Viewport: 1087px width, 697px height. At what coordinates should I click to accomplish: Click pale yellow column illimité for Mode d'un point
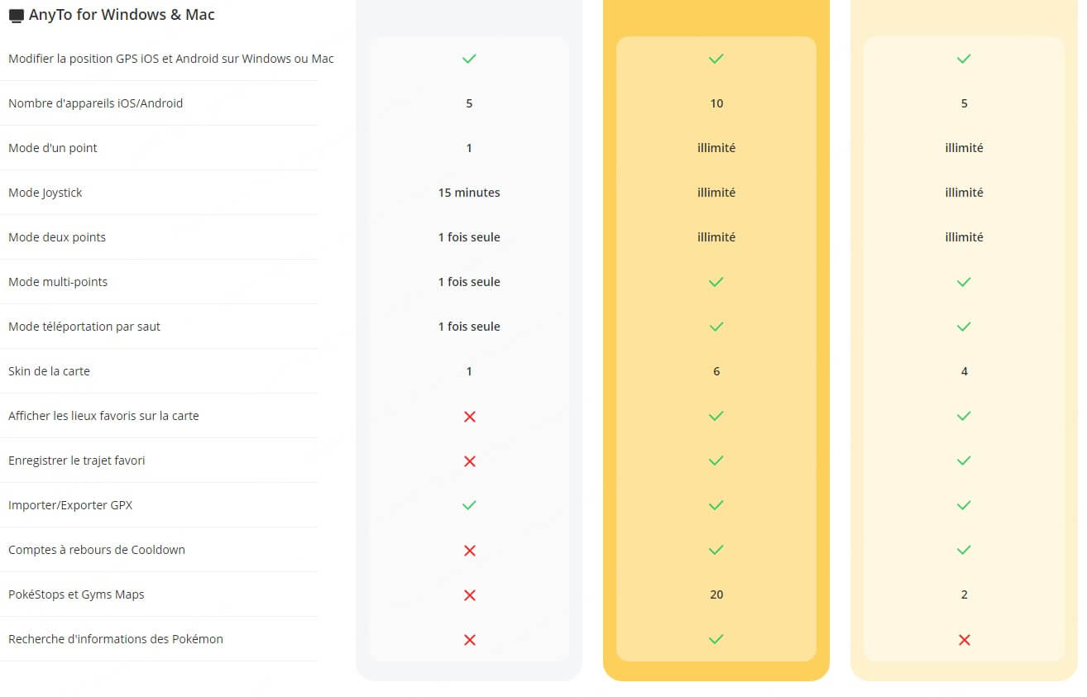click(964, 148)
